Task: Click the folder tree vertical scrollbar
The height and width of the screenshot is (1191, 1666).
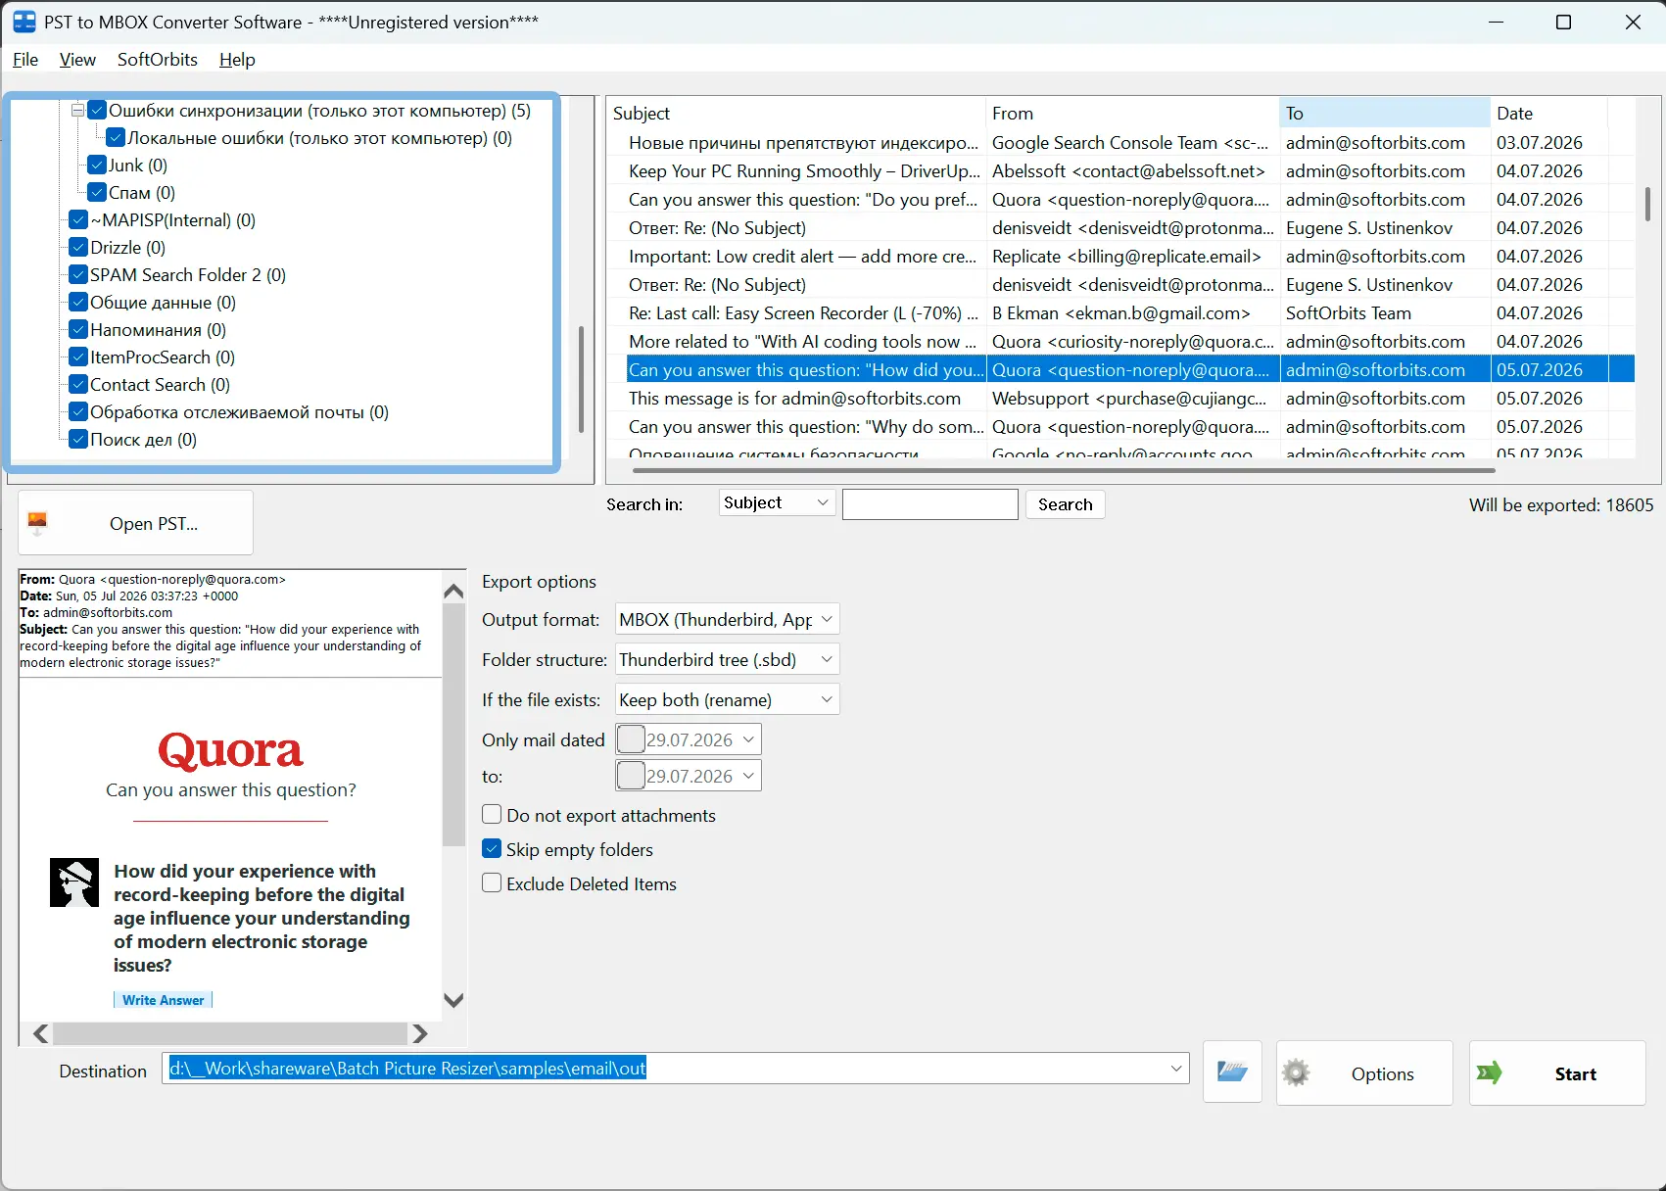Action: tap(581, 380)
